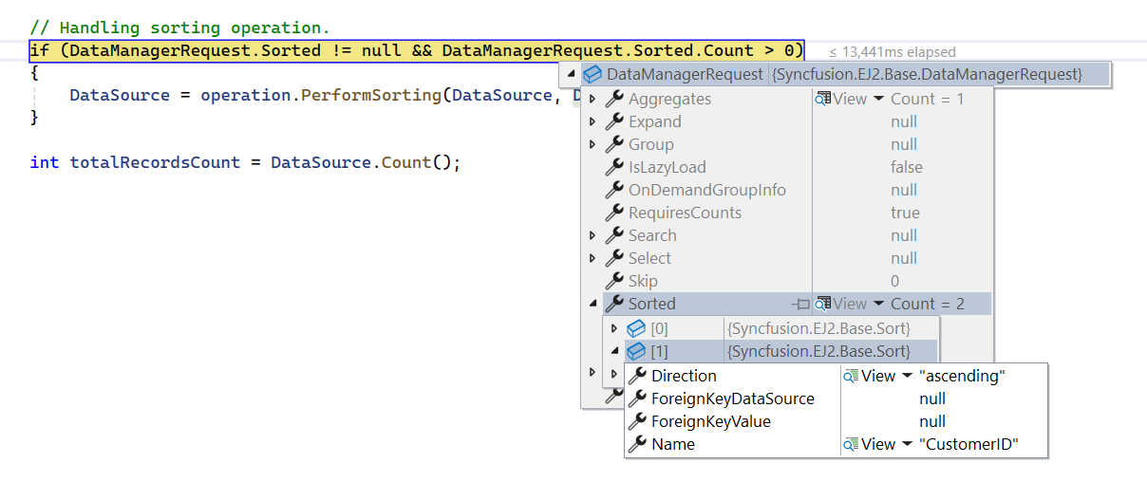Expand the Group property arrow

point(592,144)
